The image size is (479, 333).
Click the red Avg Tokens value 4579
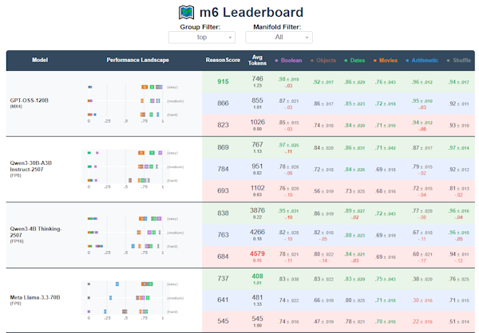[257, 254]
